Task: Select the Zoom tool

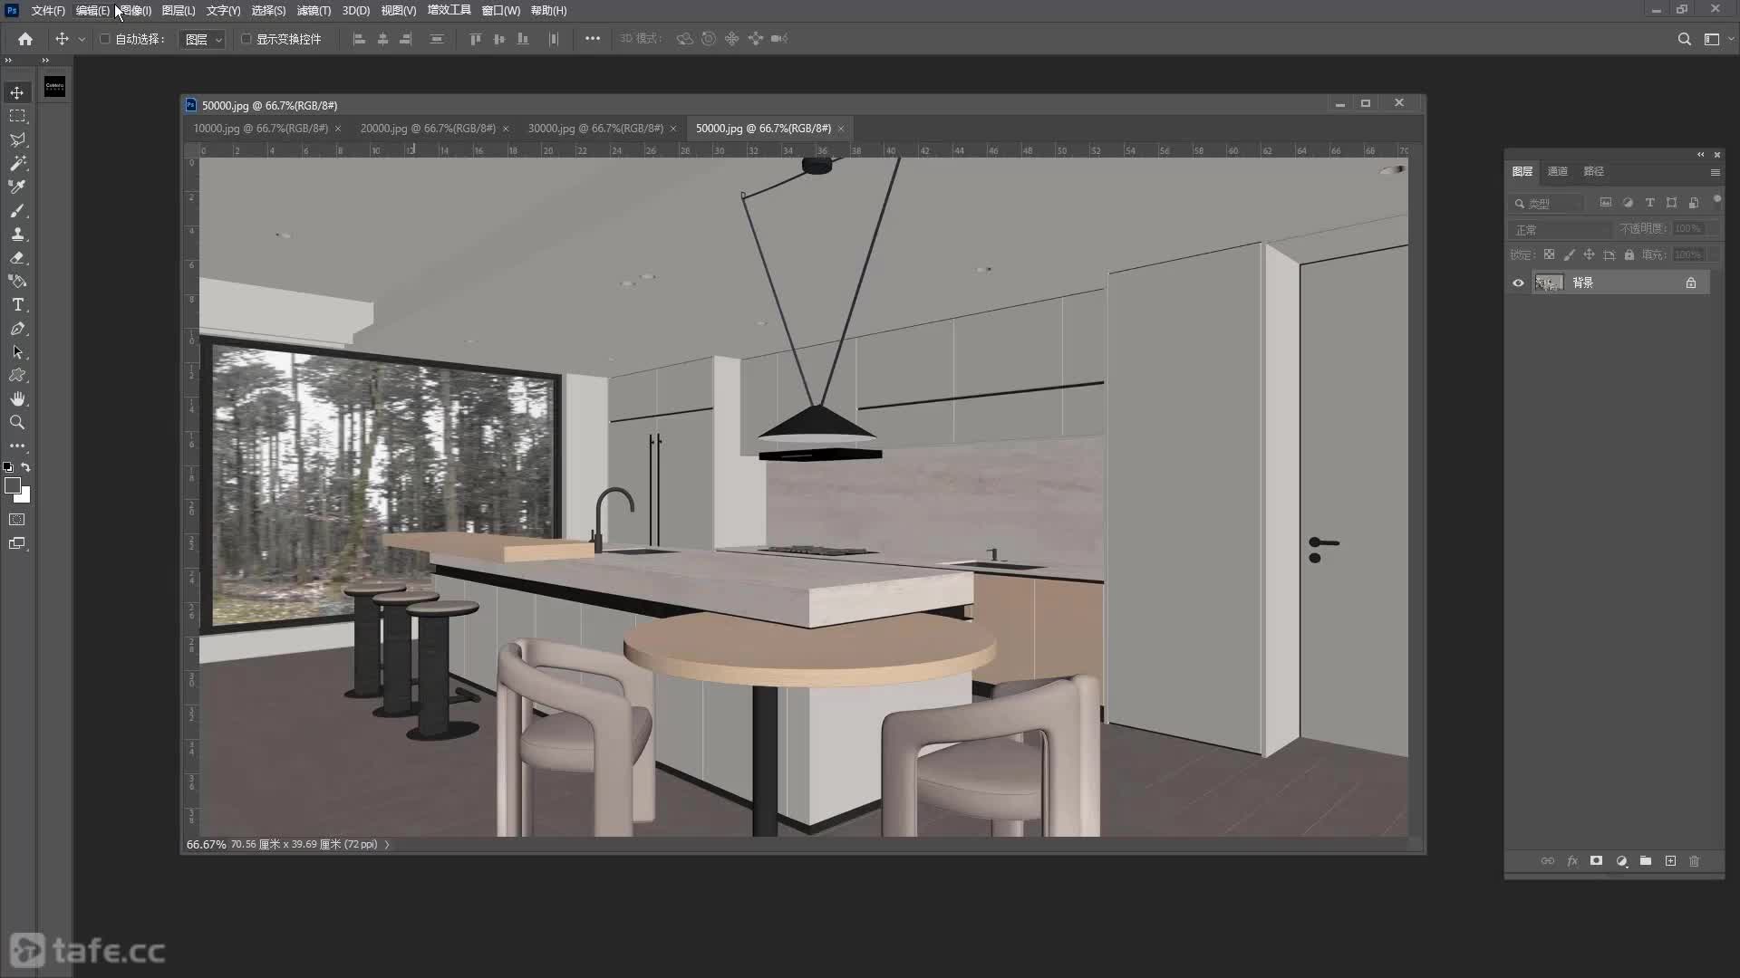Action: coord(17,423)
